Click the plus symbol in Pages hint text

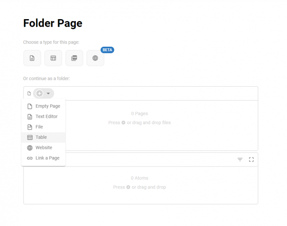pyautogui.click(x=123, y=123)
